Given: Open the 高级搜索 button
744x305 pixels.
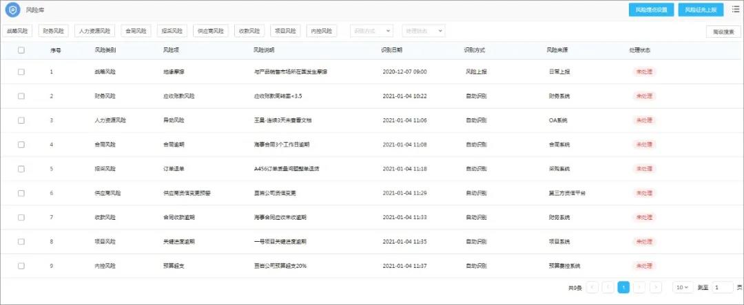Looking at the screenshot, I should (723, 32).
